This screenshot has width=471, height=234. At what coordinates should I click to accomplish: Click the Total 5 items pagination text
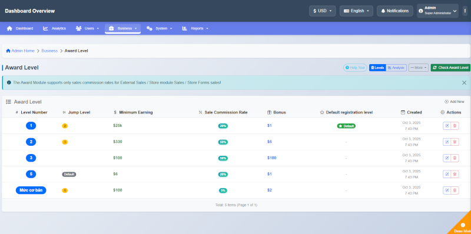pyautogui.click(x=236, y=205)
